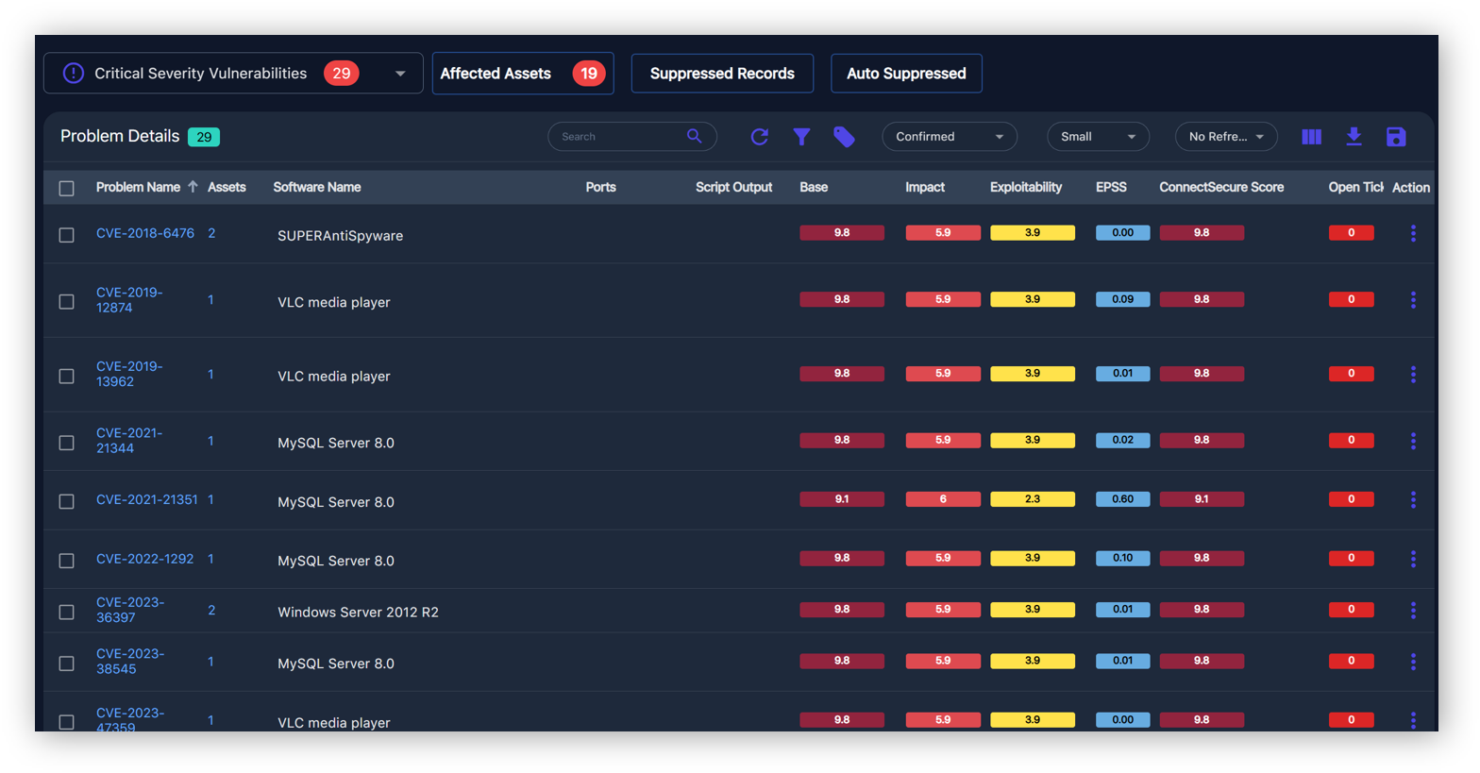Click the 0.02 EPSS score badge
1480x773 pixels.
point(1122,440)
